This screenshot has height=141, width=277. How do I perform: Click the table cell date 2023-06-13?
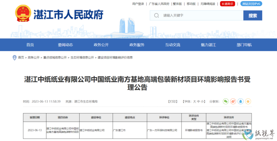click(35, 130)
